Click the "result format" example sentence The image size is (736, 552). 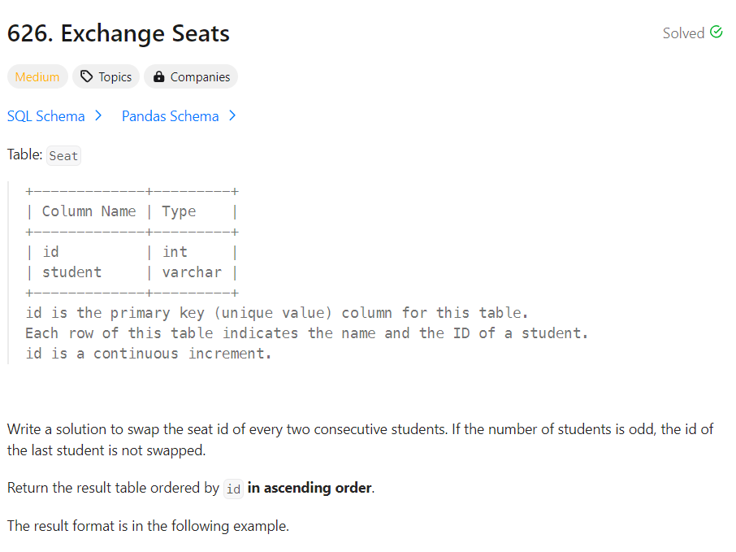tap(148, 526)
